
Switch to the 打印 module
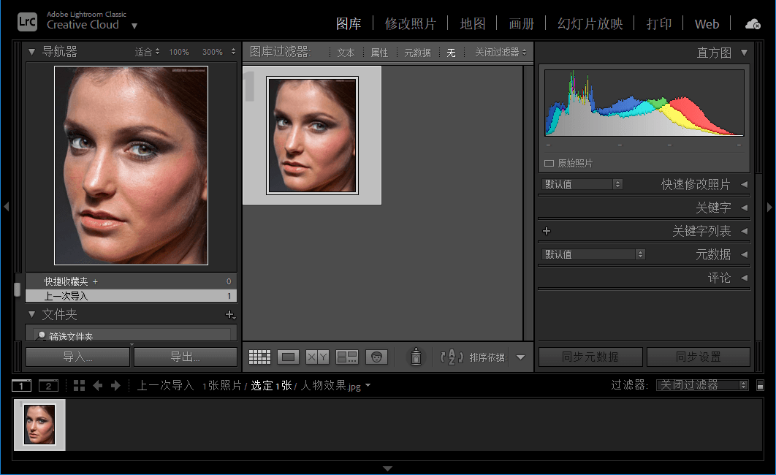[658, 23]
